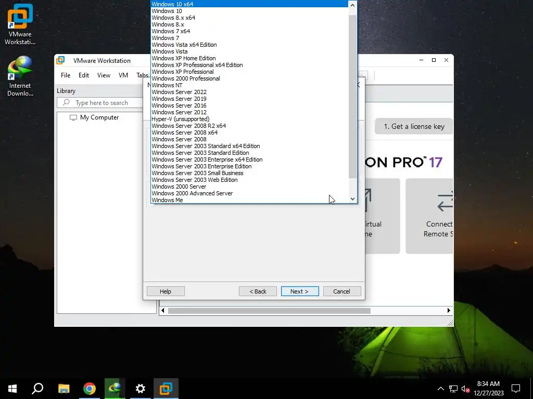Pick Windows Vista x64 Edition
533x399 pixels.
(x=249, y=45)
